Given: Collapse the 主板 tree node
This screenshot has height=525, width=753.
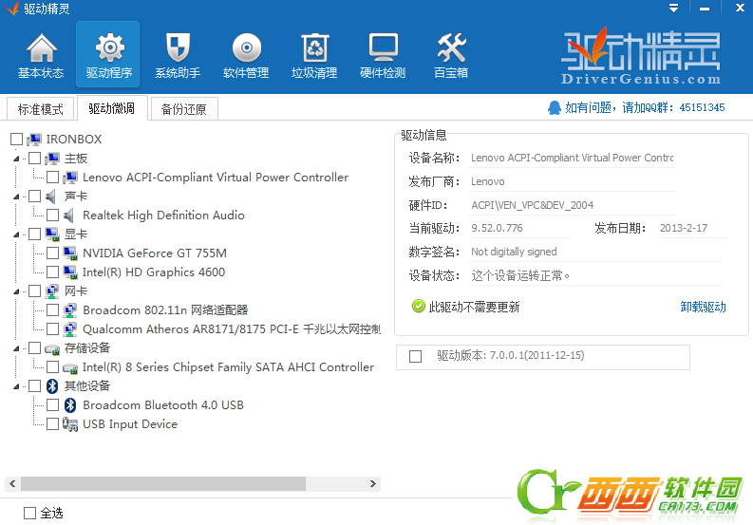Looking at the screenshot, I should click(16, 159).
